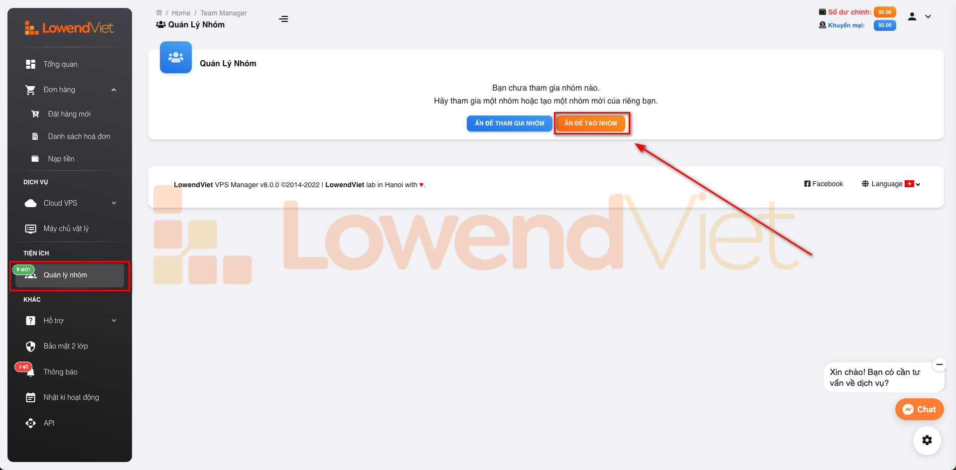Open the Messenger Chat button
The height and width of the screenshot is (470, 956).
tap(919, 409)
